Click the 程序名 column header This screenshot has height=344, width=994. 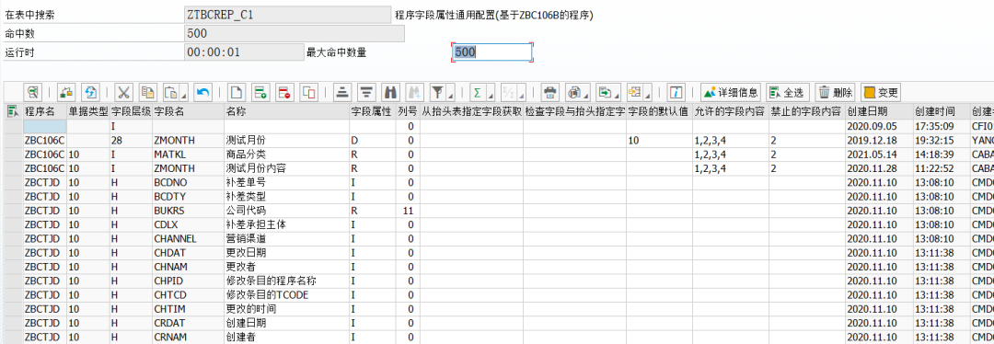coord(44,111)
